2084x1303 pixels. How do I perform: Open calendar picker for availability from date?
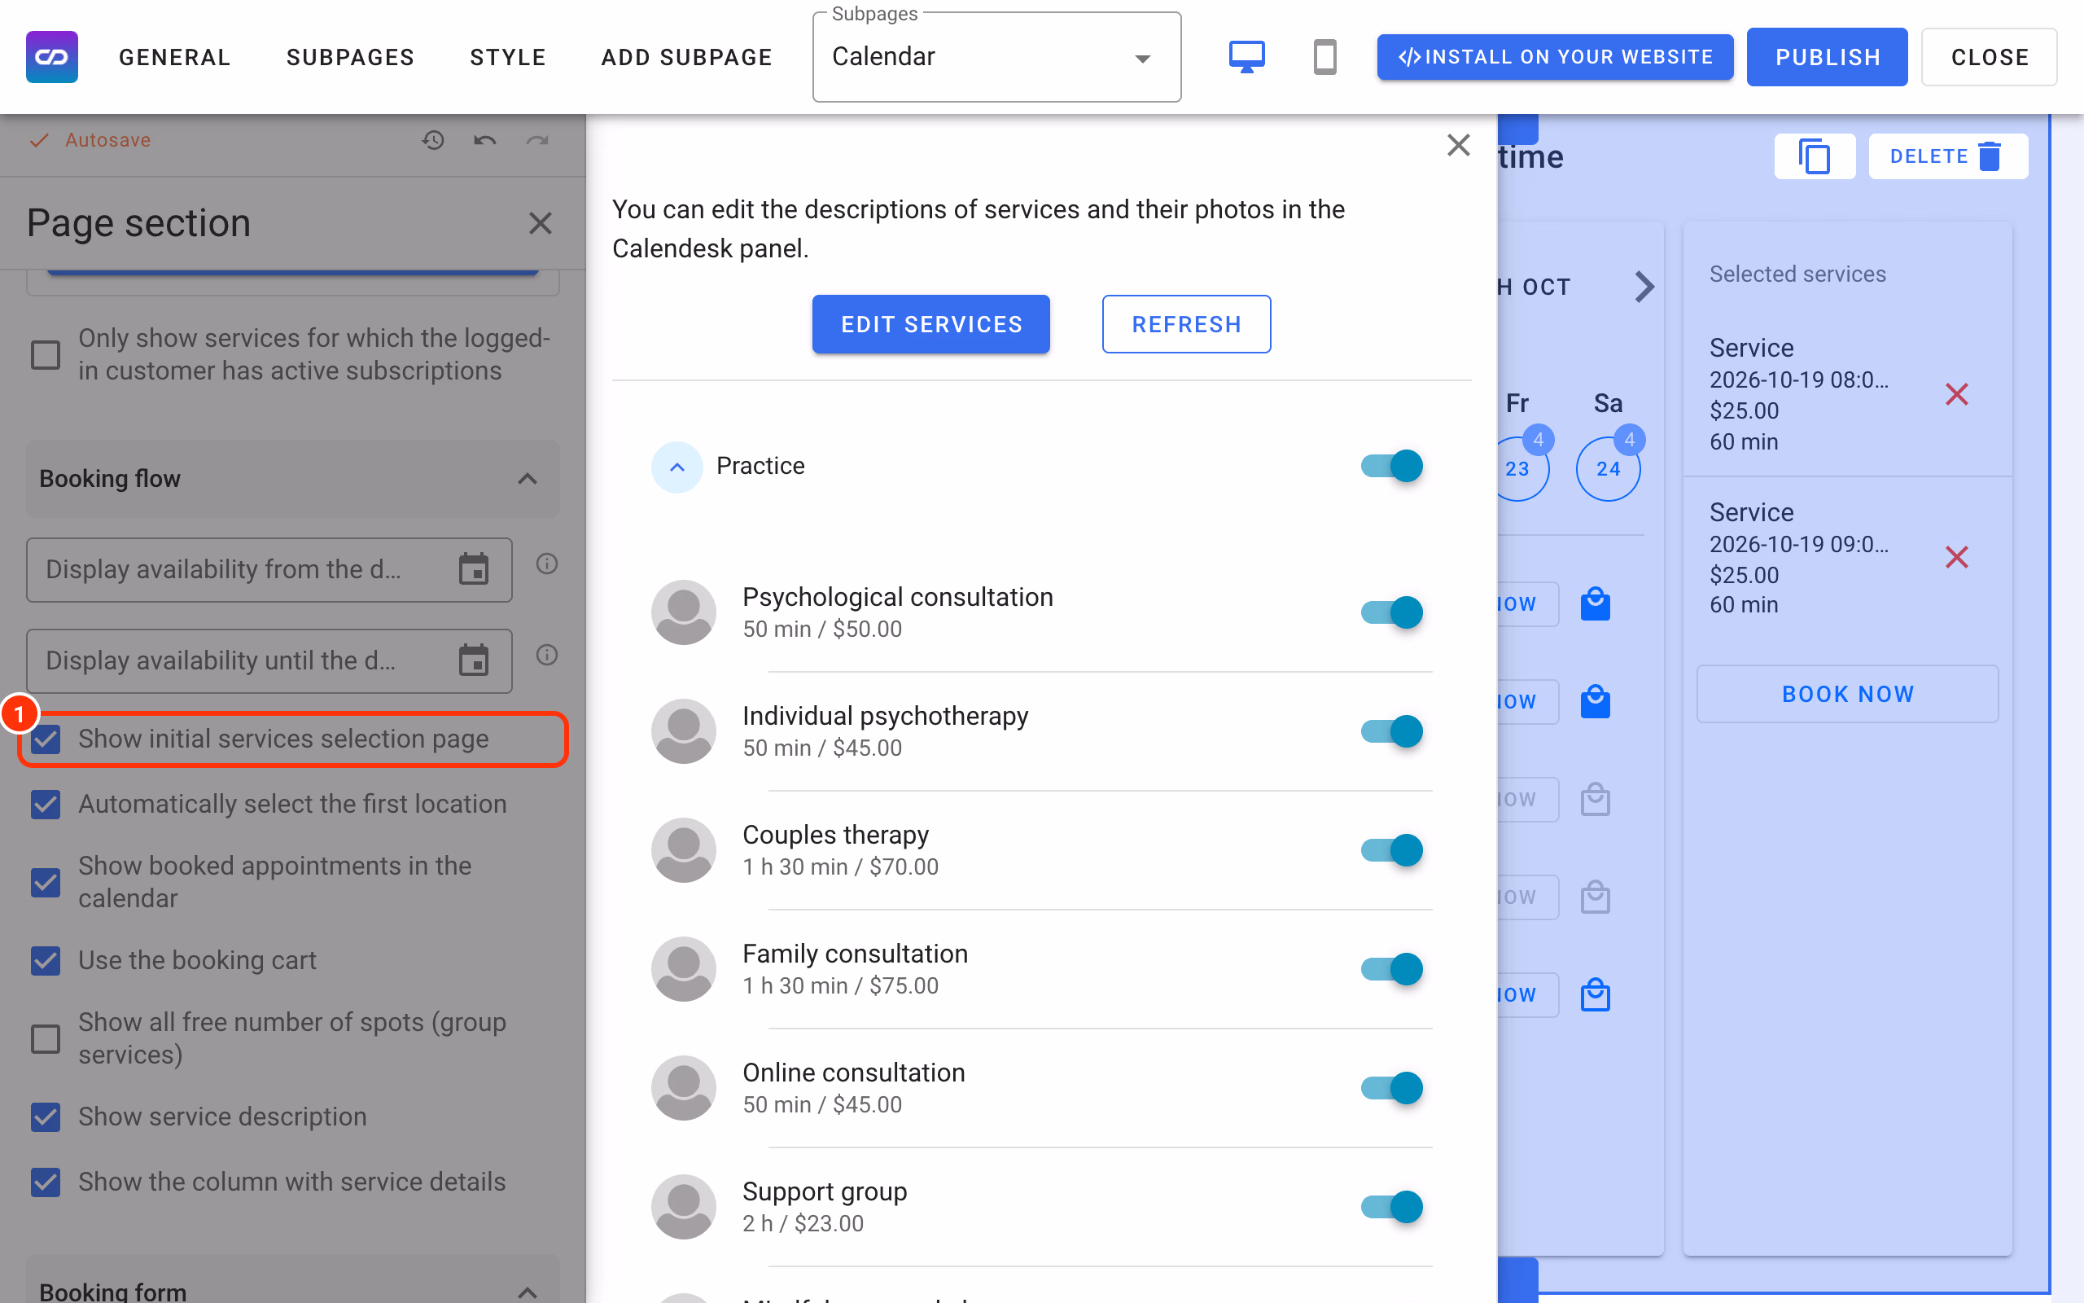coord(474,569)
